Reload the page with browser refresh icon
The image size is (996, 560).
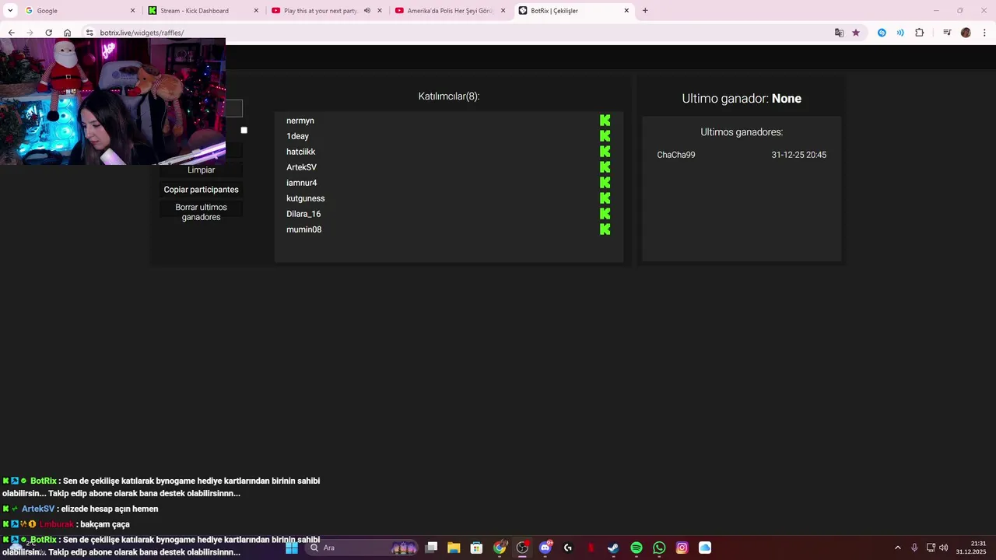click(x=48, y=33)
